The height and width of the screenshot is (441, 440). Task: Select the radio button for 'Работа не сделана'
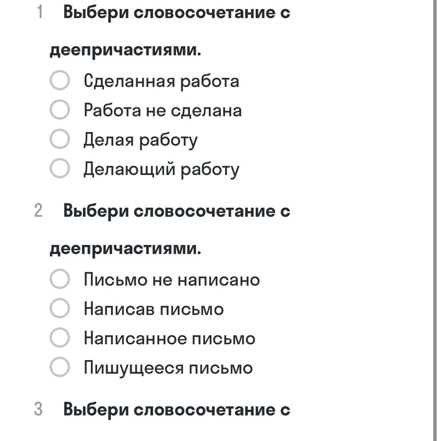pos(60,110)
